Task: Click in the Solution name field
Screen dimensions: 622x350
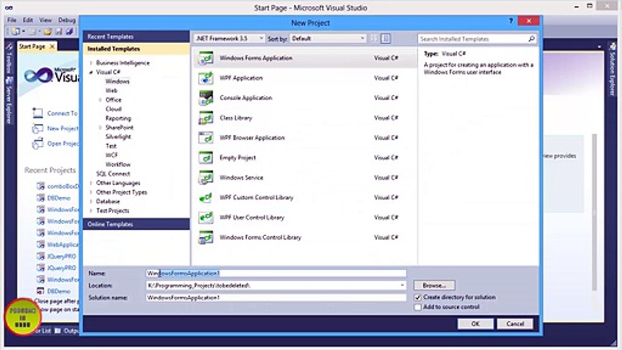Action: pos(276,297)
